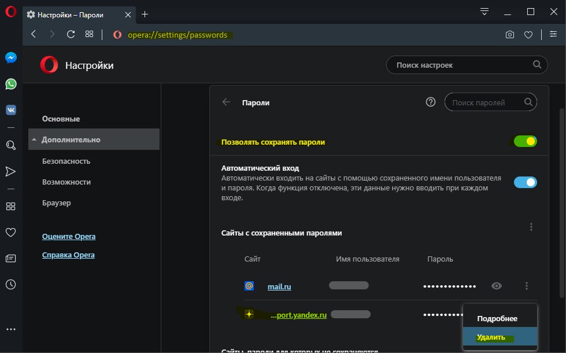Screen dimensions: 566x353
Task: Open sidebar setup three dots
Action: pos(11,329)
